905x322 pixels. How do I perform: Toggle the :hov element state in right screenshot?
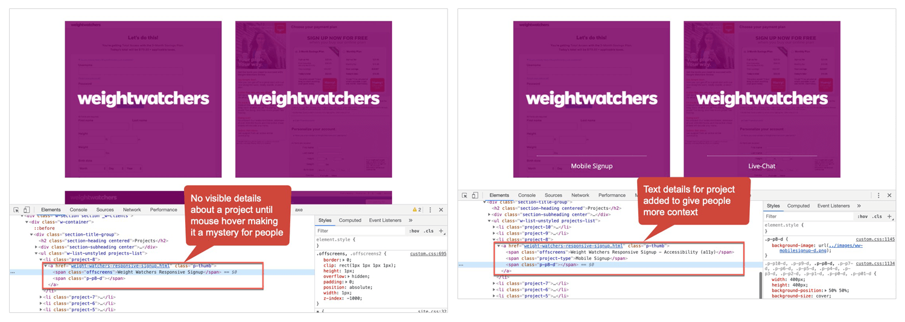point(863,216)
